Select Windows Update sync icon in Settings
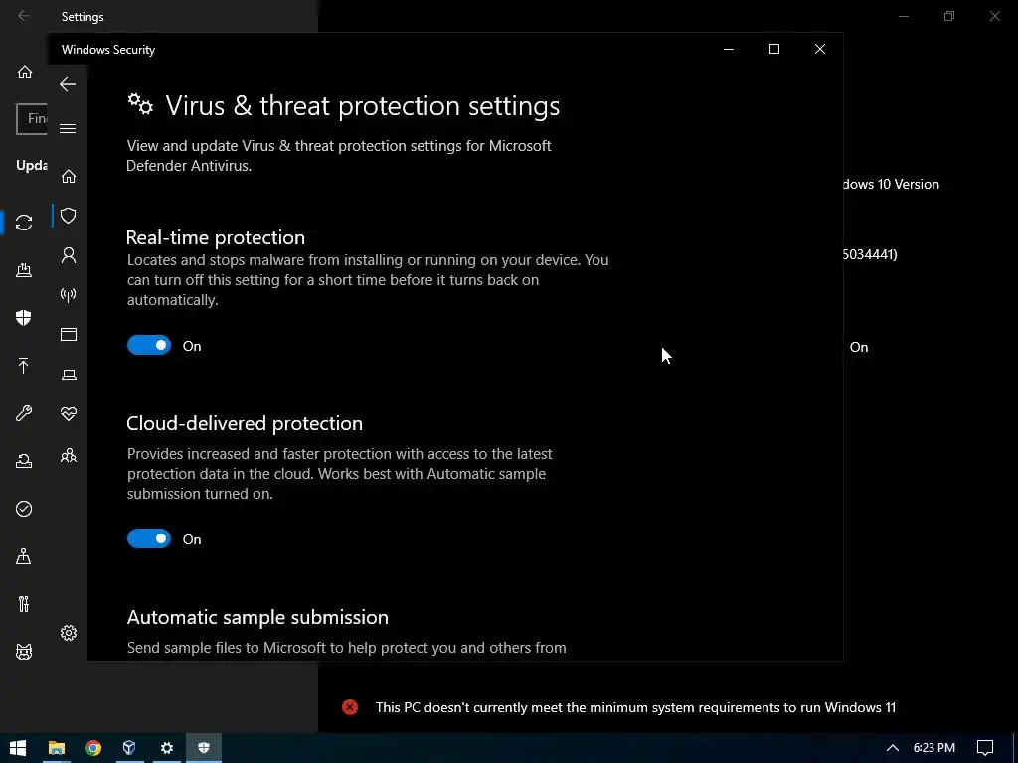The height and width of the screenshot is (763, 1018). click(x=24, y=223)
